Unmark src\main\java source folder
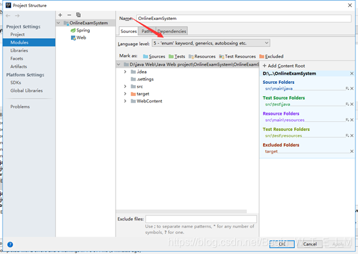 [x=352, y=88]
